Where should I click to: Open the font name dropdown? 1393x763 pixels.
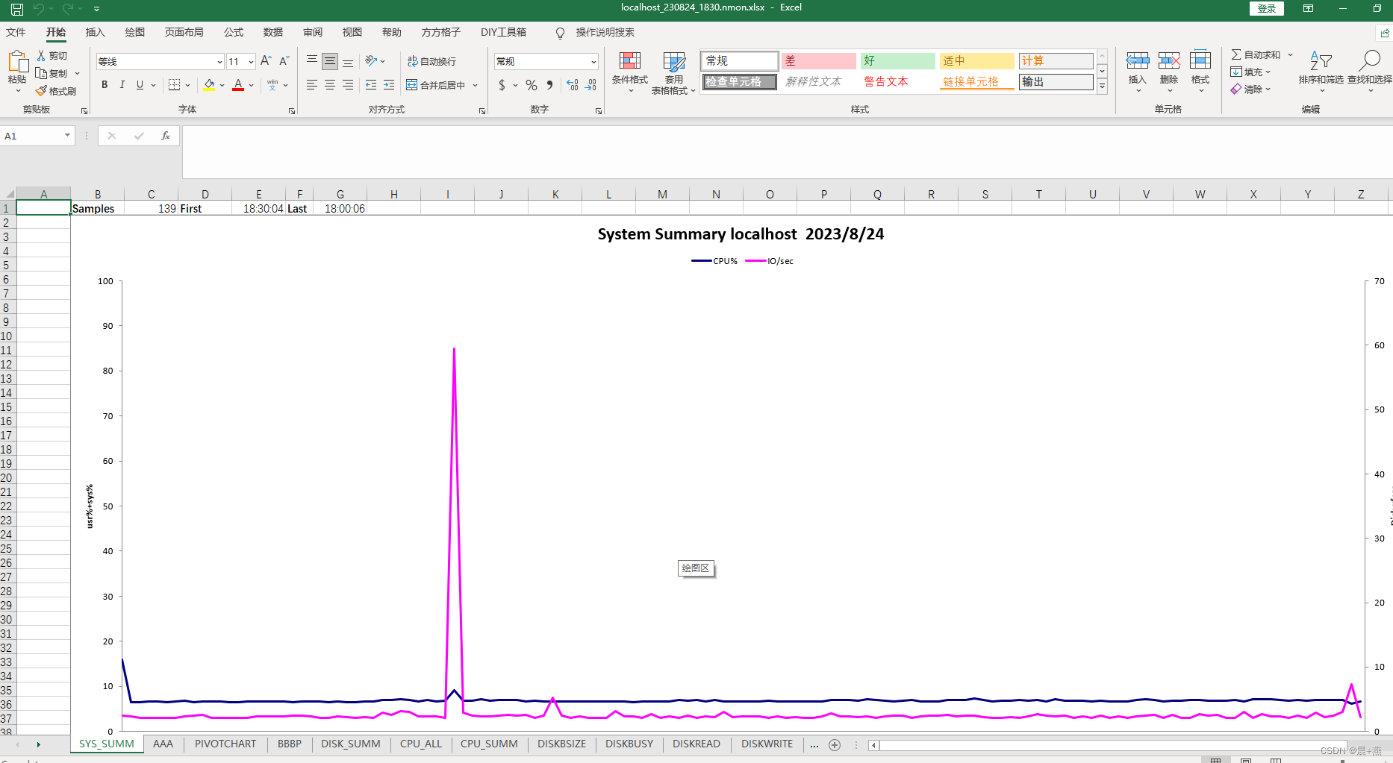[x=219, y=62]
